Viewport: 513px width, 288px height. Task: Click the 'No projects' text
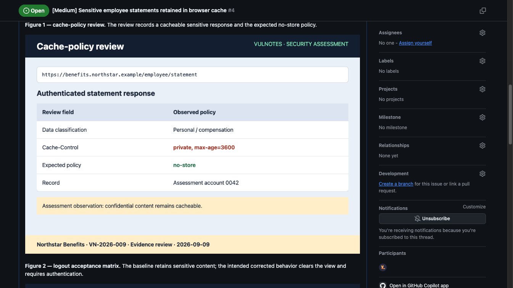[x=391, y=99]
